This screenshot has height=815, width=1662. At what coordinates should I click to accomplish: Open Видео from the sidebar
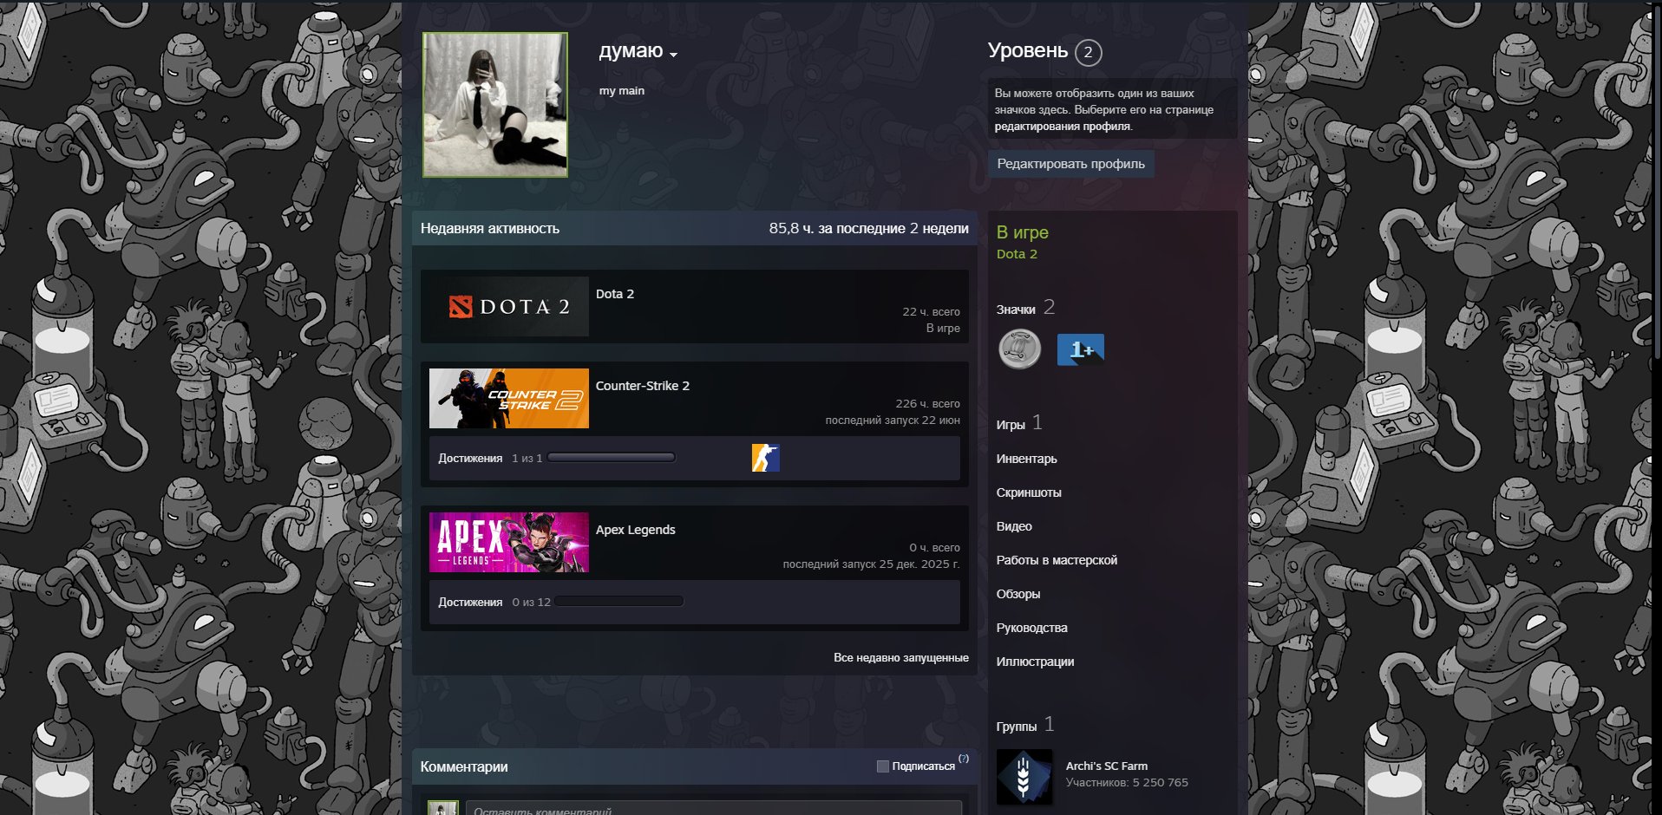pos(1014,526)
